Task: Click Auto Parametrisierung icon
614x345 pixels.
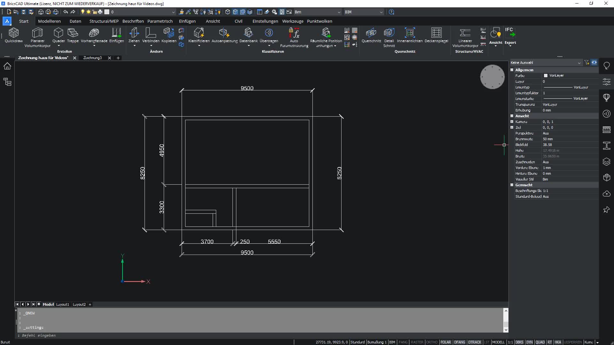Action: (294, 33)
